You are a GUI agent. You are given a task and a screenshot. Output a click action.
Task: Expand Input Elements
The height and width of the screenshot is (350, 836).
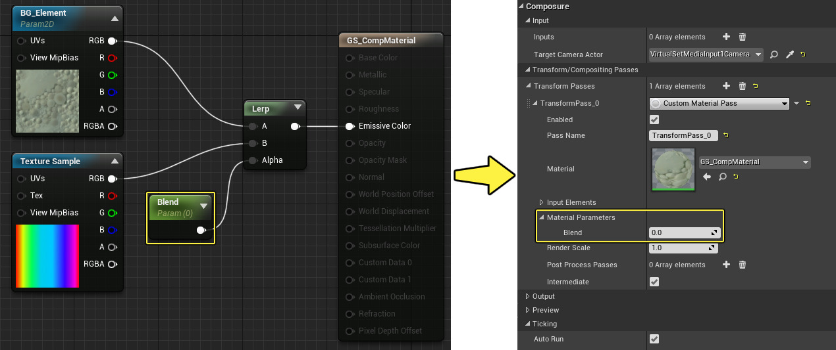point(542,202)
